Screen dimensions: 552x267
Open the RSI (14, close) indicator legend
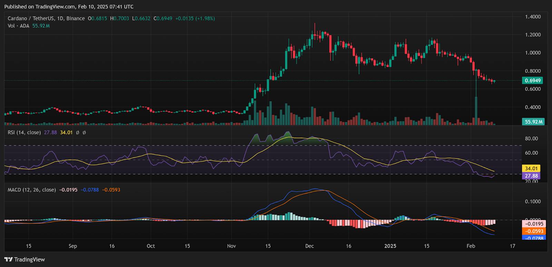(24, 132)
